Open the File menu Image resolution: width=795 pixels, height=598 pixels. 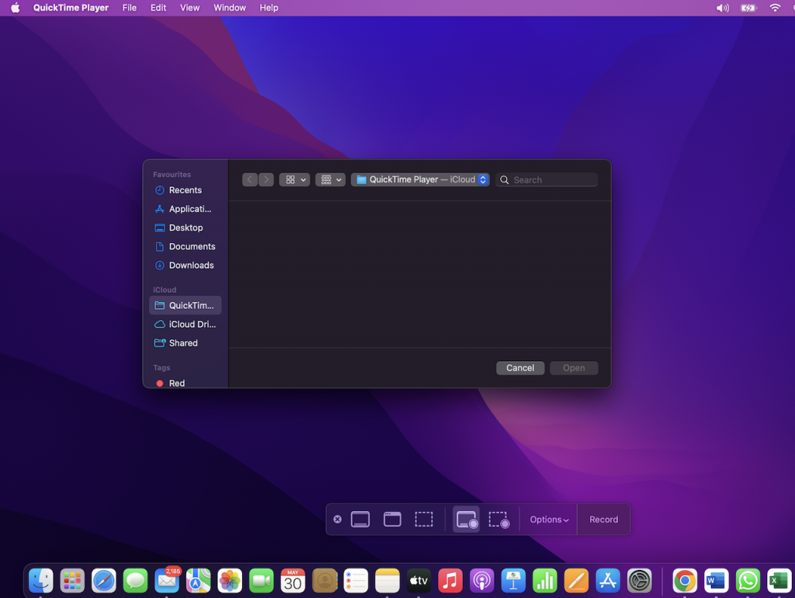[x=130, y=8]
